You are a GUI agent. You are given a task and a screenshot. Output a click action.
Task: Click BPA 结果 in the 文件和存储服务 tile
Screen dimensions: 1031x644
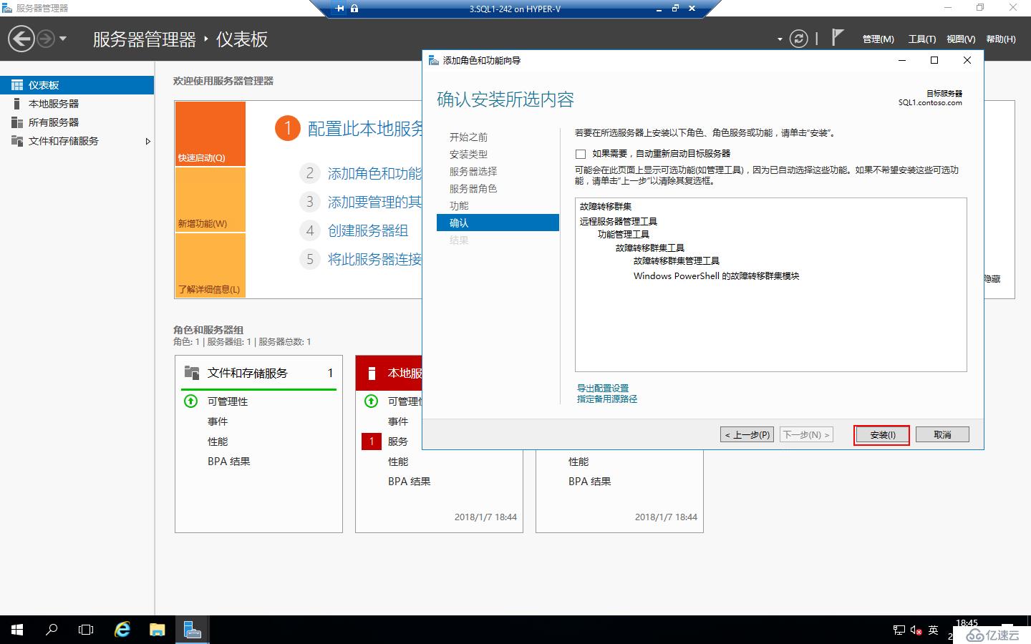click(x=229, y=462)
